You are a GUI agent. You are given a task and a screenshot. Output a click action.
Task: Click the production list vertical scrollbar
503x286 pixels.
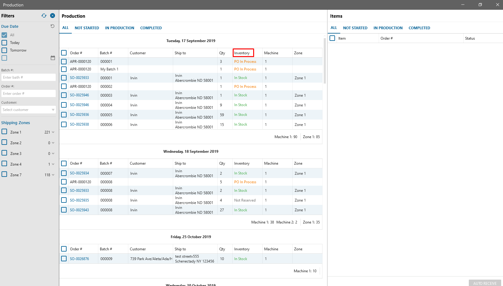pyautogui.click(x=325, y=61)
